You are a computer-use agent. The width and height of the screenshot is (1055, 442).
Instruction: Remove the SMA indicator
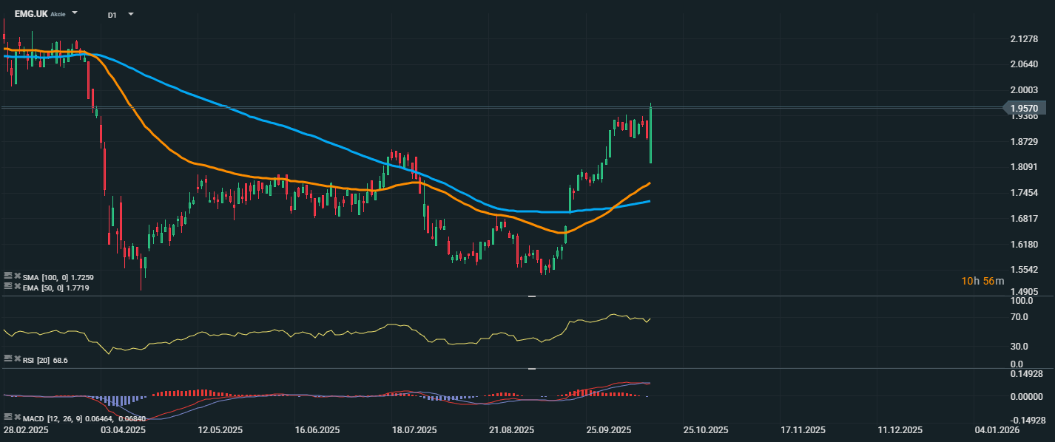[16, 276]
